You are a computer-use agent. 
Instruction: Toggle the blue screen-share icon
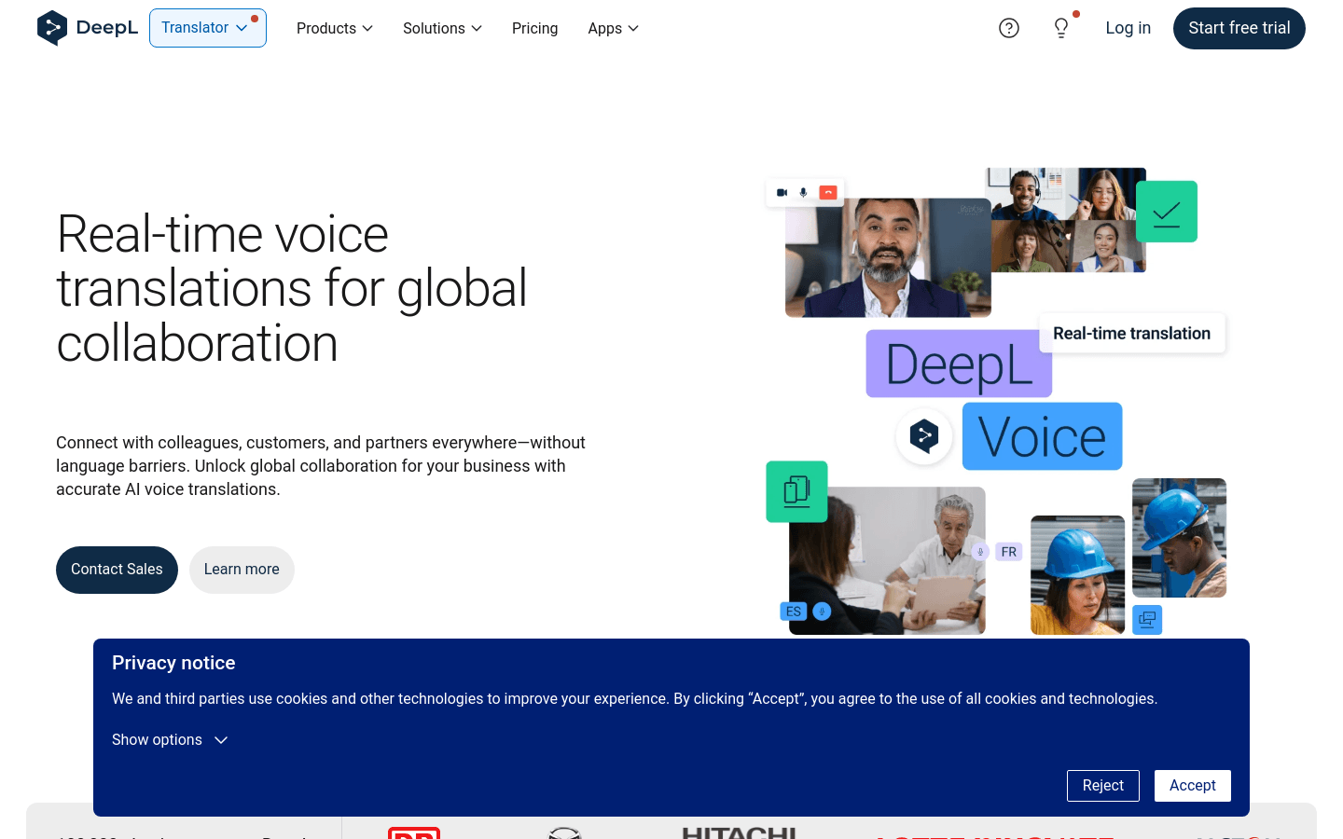pyautogui.click(x=1146, y=619)
